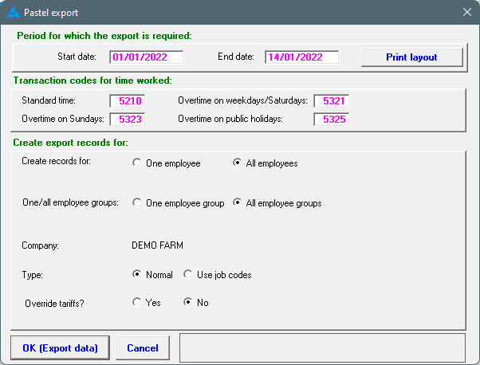
Task: Click the Type label
Action: coord(32,275)
